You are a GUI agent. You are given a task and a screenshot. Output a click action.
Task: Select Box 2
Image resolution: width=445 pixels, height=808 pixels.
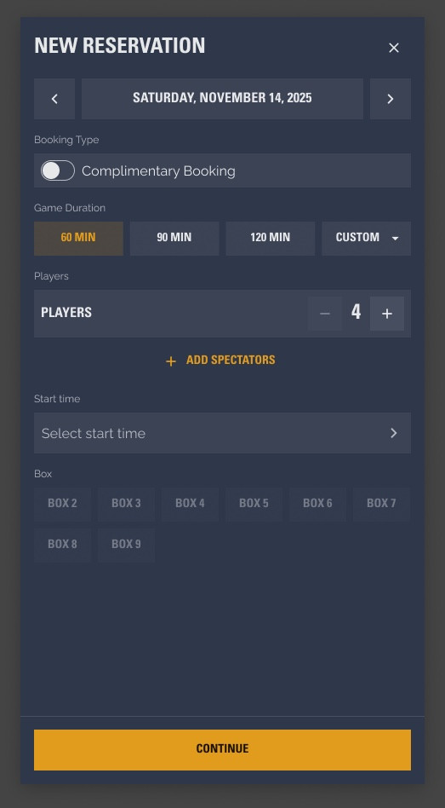(62, 505)
